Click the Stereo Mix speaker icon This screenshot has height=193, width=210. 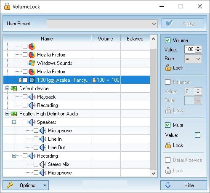point(43,164)
